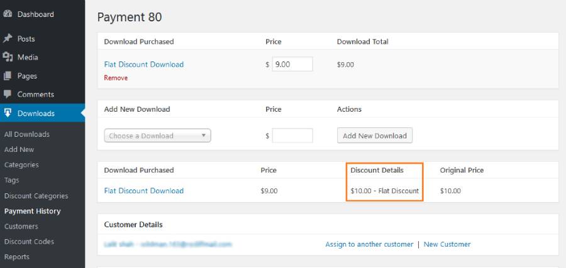Remove the Flat Discount Download item
Image resolution: width=566 pixels, height=268 pixels.
coord(116,78)
